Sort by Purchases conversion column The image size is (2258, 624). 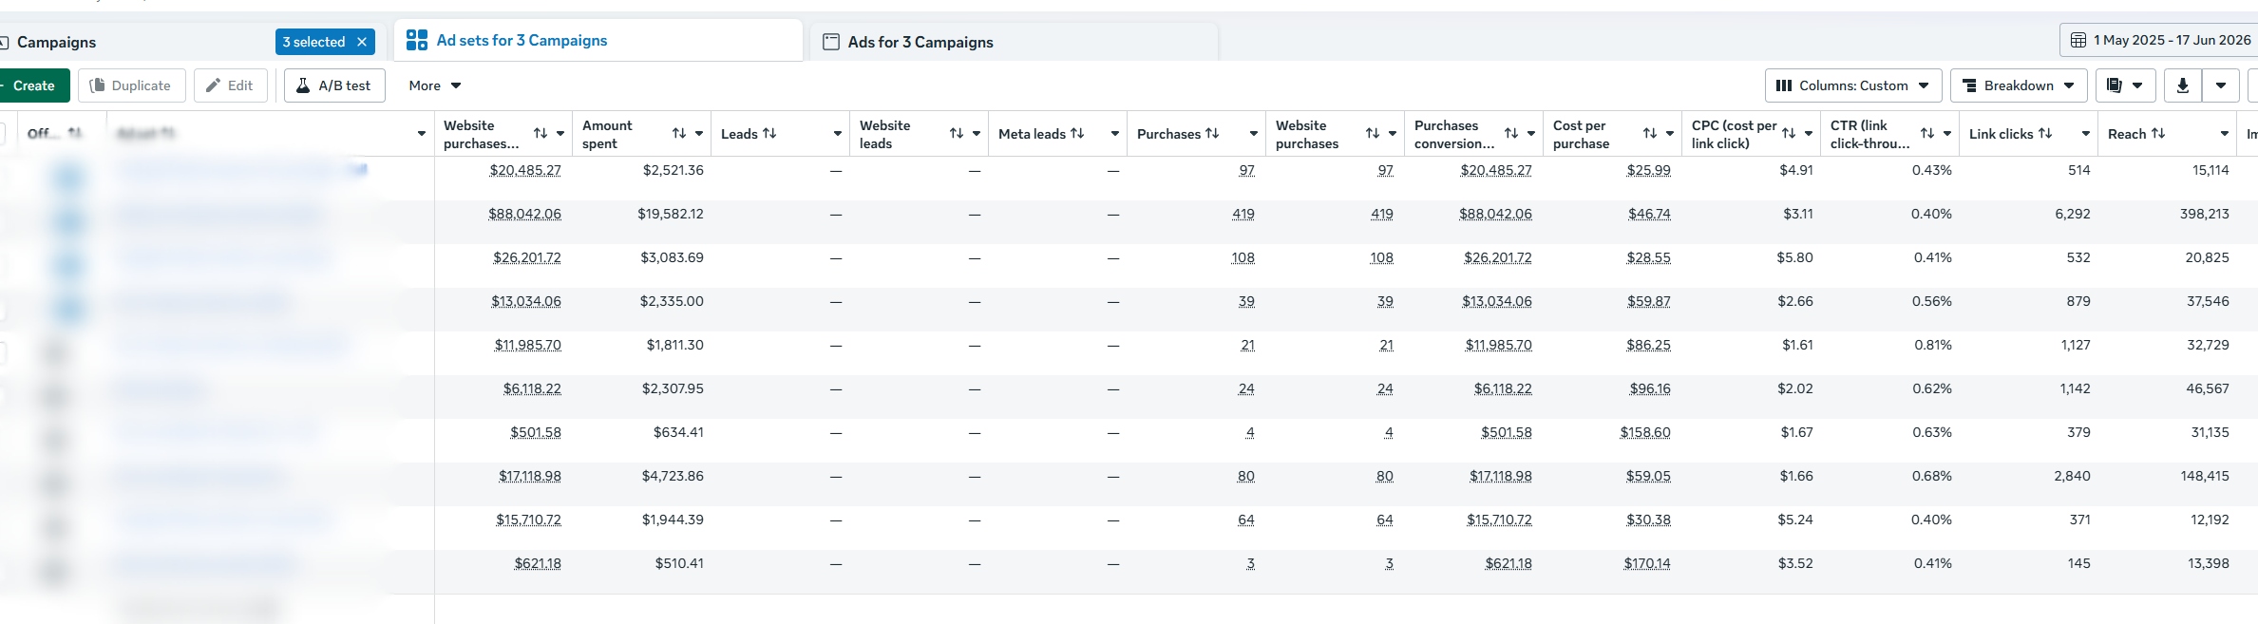tap(1511, 134)
